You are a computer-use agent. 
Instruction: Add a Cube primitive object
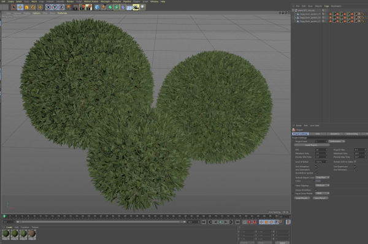tap(97, 7)
